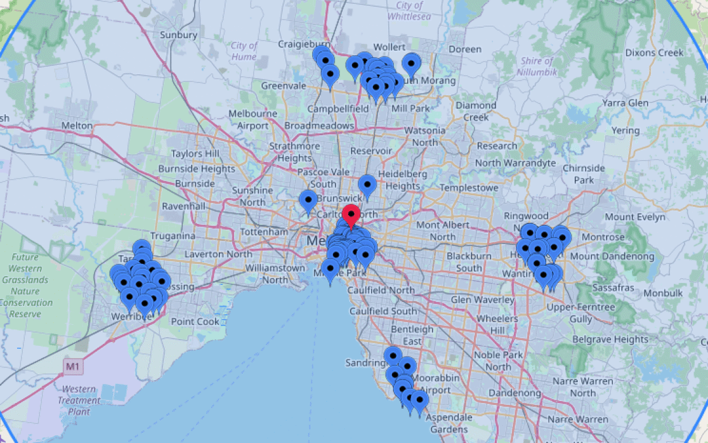Select the Mont Albert North label
This screenshot has height=443, width=708.
pyautogui.click(x=443, y=230)
